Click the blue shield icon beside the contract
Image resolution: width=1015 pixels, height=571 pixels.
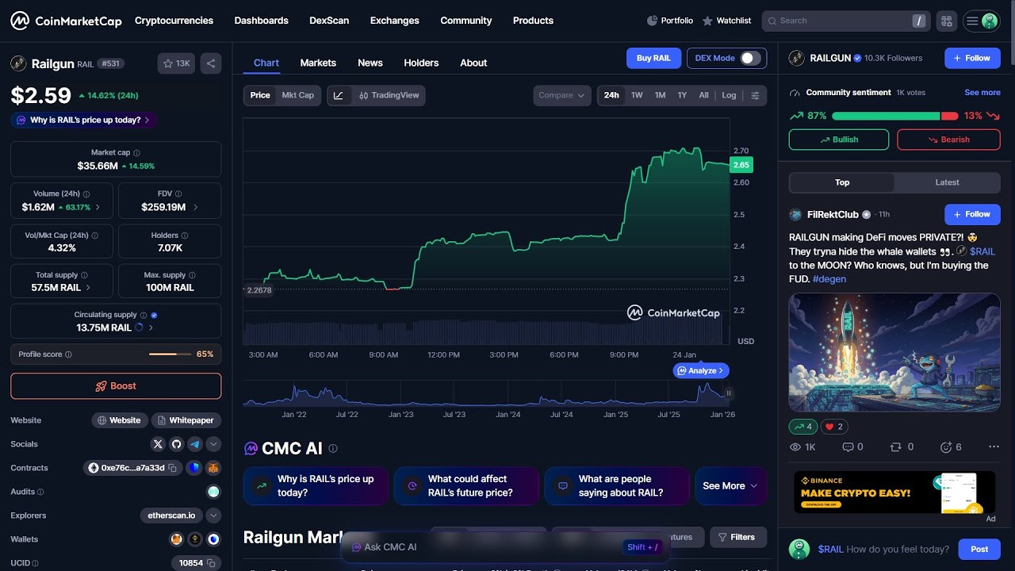(194, 468)
